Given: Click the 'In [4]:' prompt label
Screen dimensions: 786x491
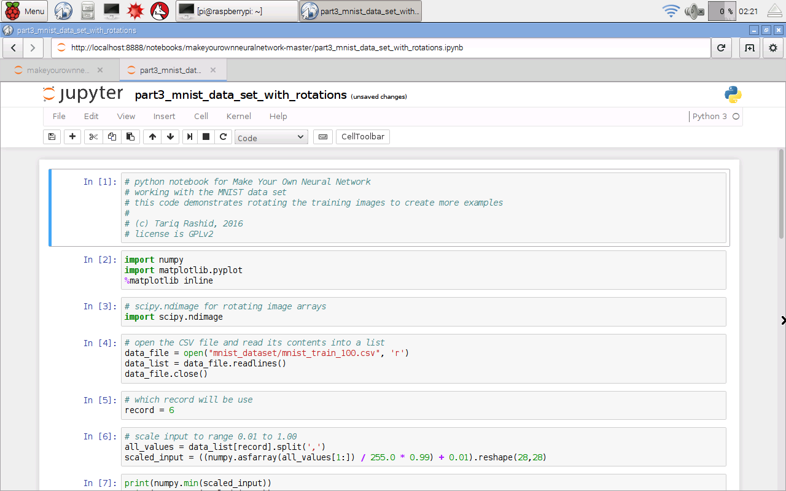Looking at the screenshot, I should (100, 343).
